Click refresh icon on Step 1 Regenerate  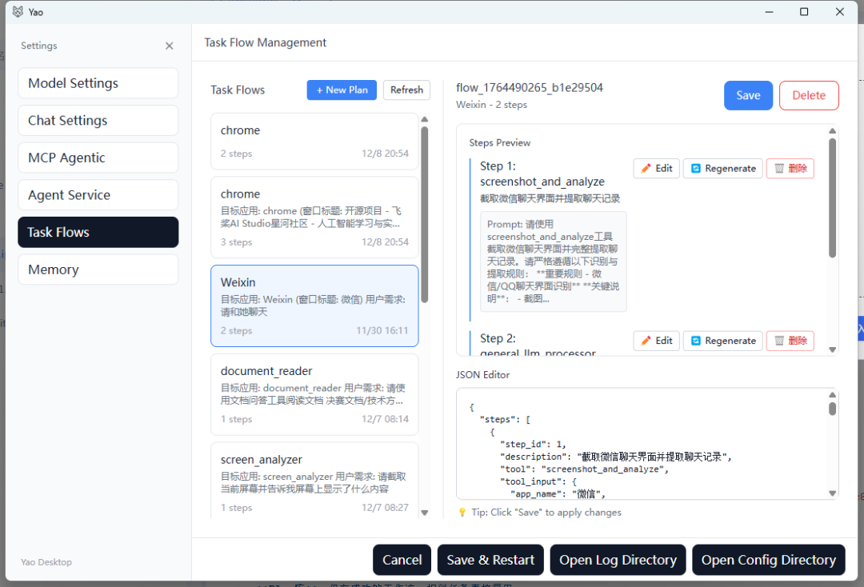tap(696, 169)
